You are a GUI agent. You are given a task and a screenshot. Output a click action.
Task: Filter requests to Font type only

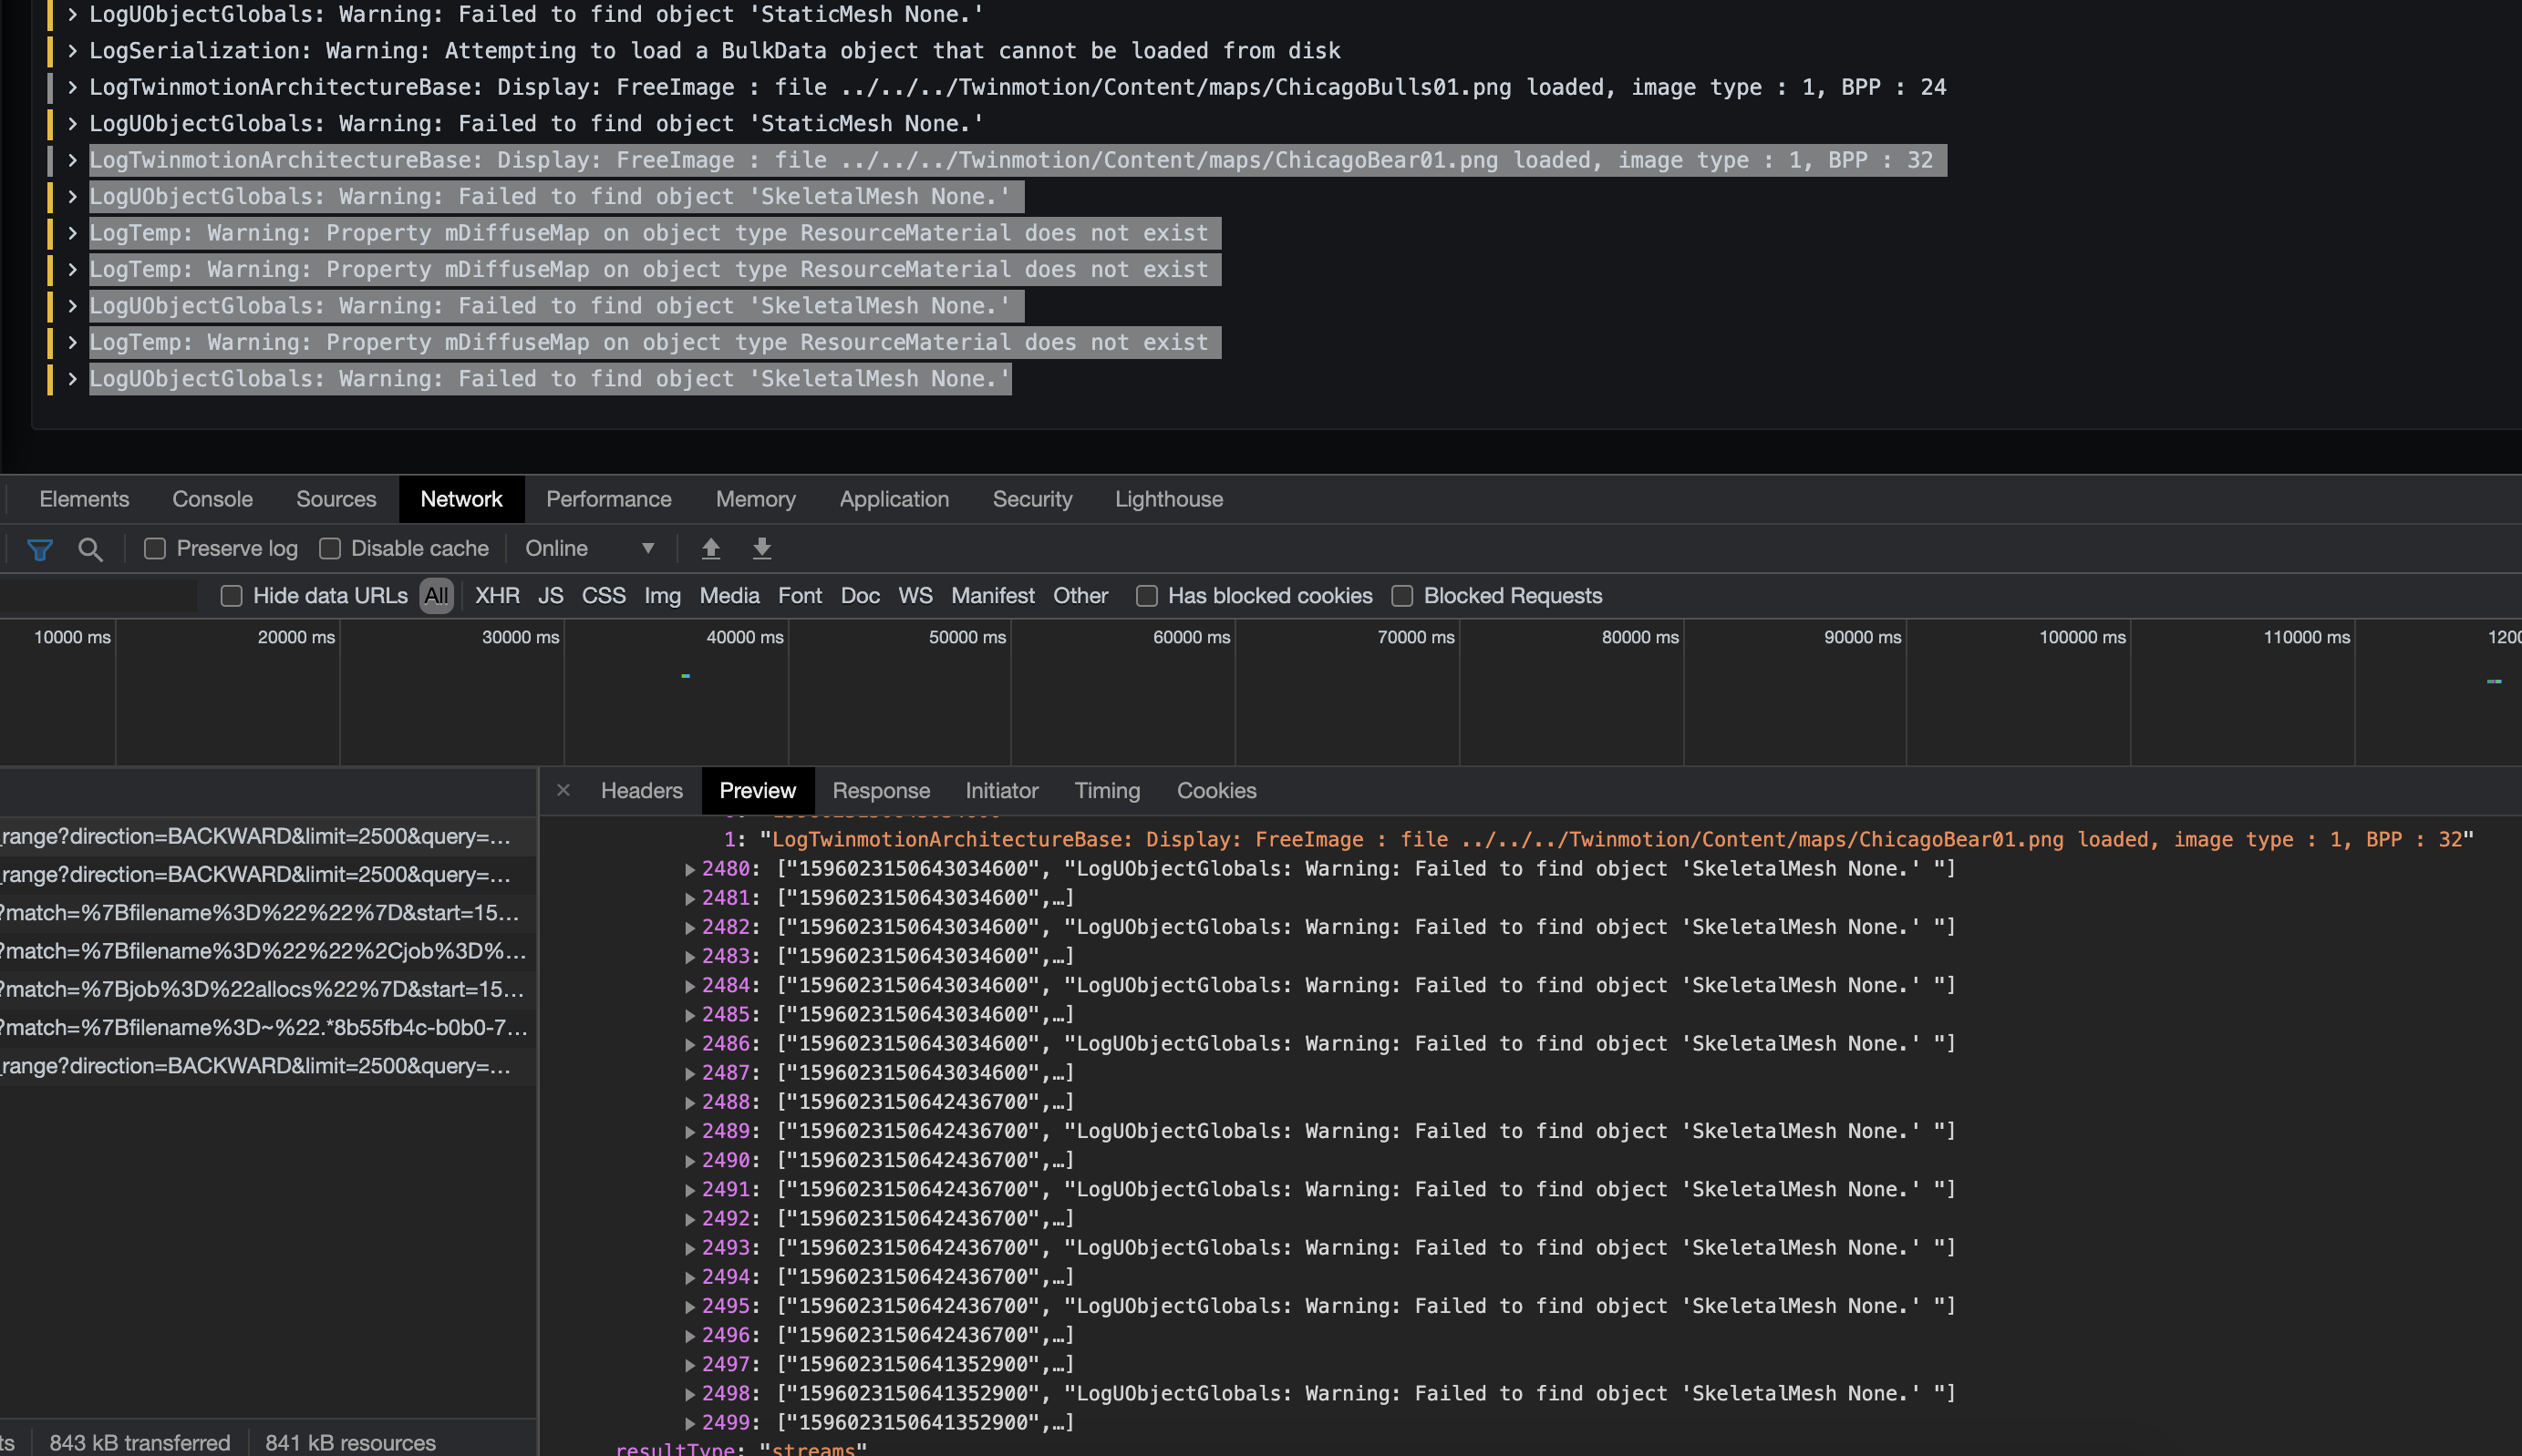click(800, 595)
